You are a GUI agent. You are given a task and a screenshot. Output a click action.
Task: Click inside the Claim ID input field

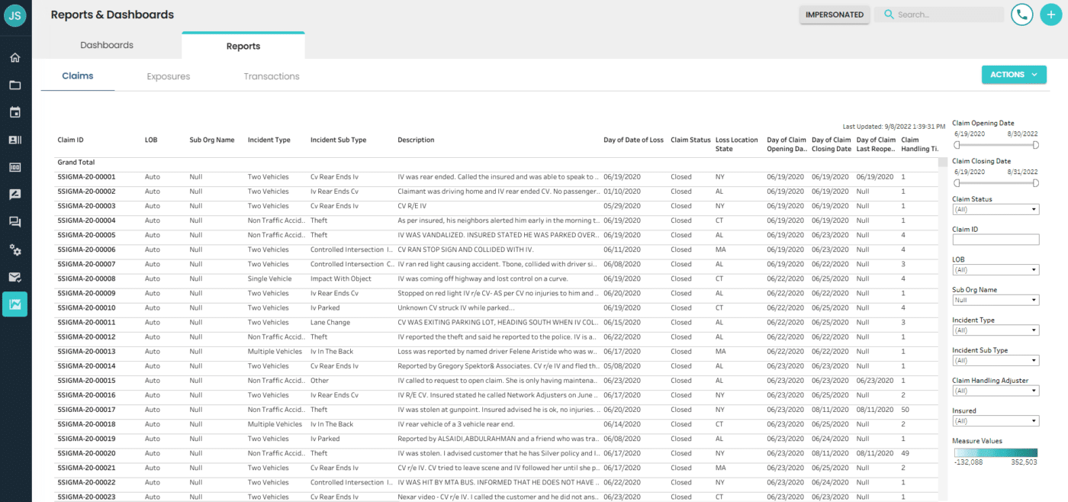(996, 239)
